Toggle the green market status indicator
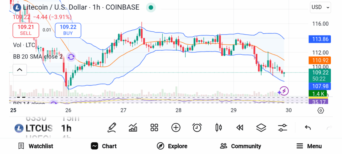This screenshot has height=154, width=342. (151, 7)
